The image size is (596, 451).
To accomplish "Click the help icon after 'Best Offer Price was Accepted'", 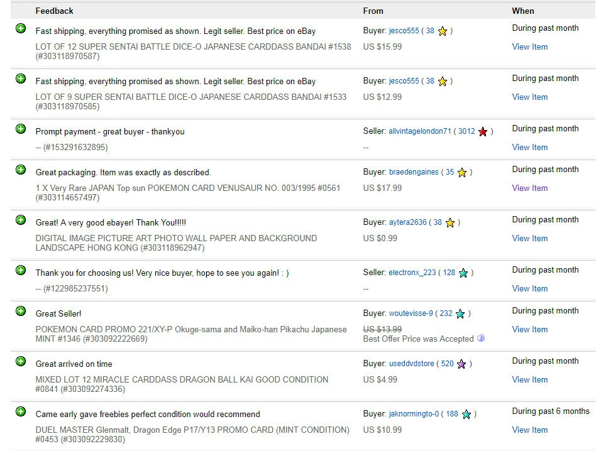I will 481,338.
